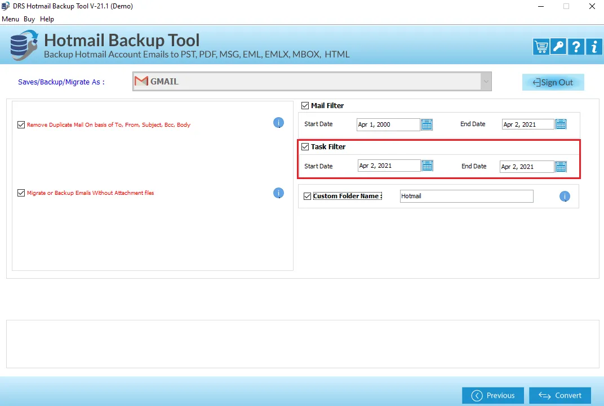The image size is (604, 406).
Task: Open Mail Filter end date calendar
Action: pos(561,124)
